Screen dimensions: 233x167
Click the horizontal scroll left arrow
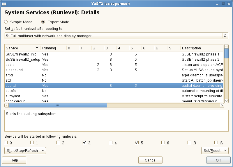pos(6,105)
